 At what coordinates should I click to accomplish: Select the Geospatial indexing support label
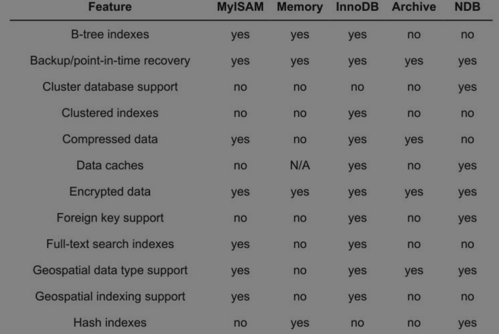[110, 296]
